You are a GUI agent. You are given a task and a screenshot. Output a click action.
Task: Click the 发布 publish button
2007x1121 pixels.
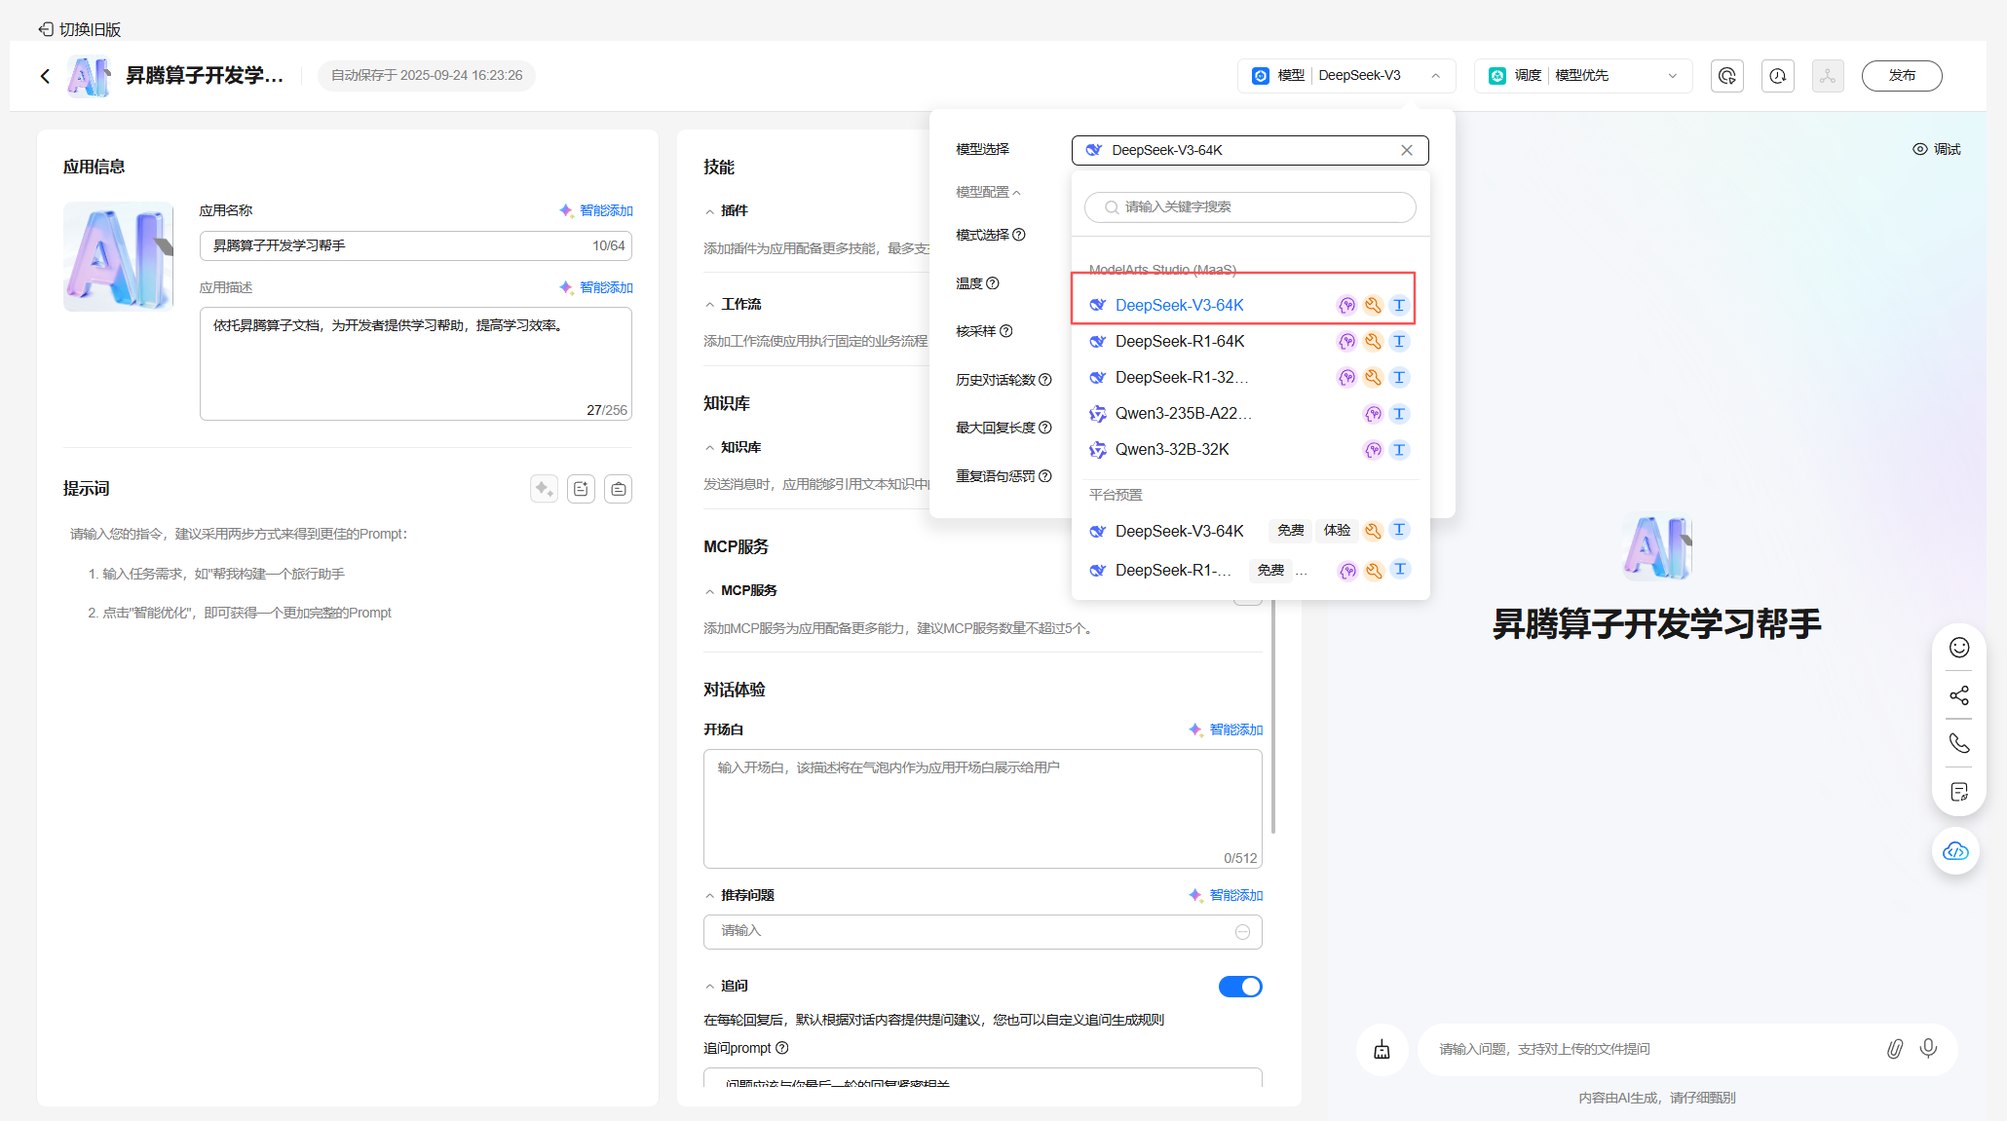pos(1901,76)
